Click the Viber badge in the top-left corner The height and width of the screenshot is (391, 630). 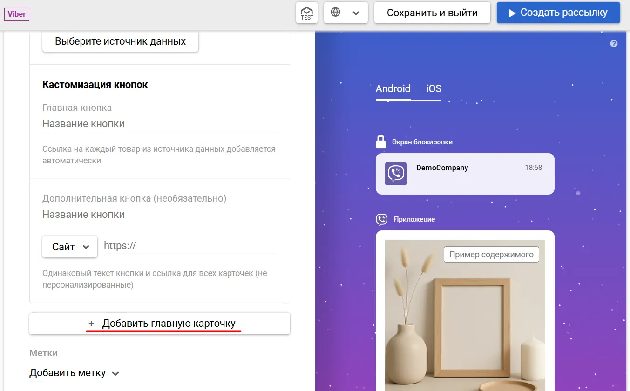pyautogui.click(x=16, y=14)
